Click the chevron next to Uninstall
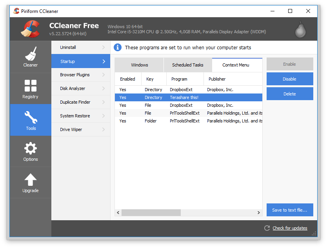This screenshot has width=327, height=248. click(x=104, y=47)
